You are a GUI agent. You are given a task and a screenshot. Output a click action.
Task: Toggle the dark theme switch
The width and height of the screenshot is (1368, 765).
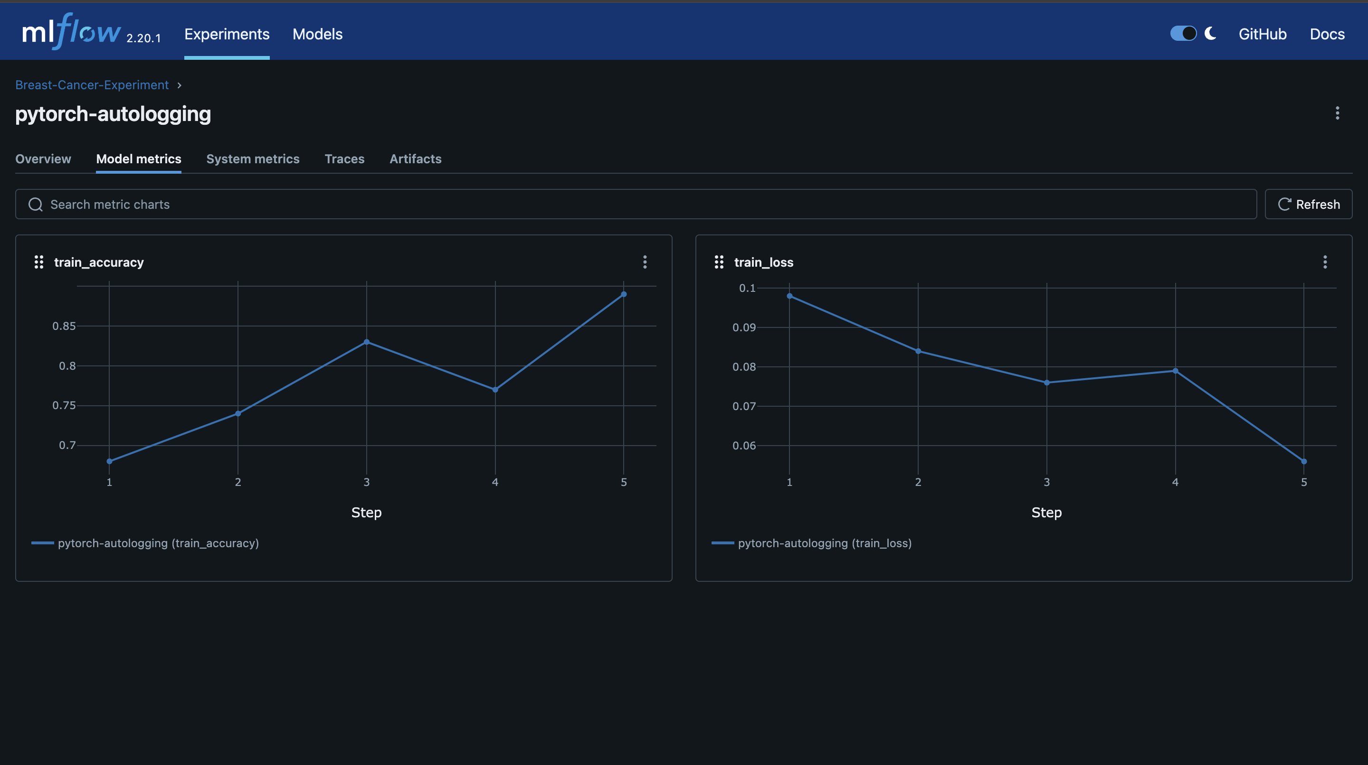click(1183, 33)
